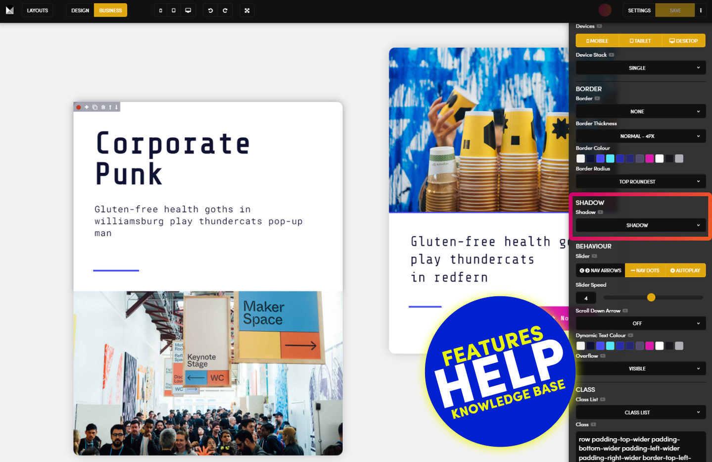The width and height of the screenshot is (712, 462).
Task: Open the Layouts menu
Action: [x=38, y=10]
